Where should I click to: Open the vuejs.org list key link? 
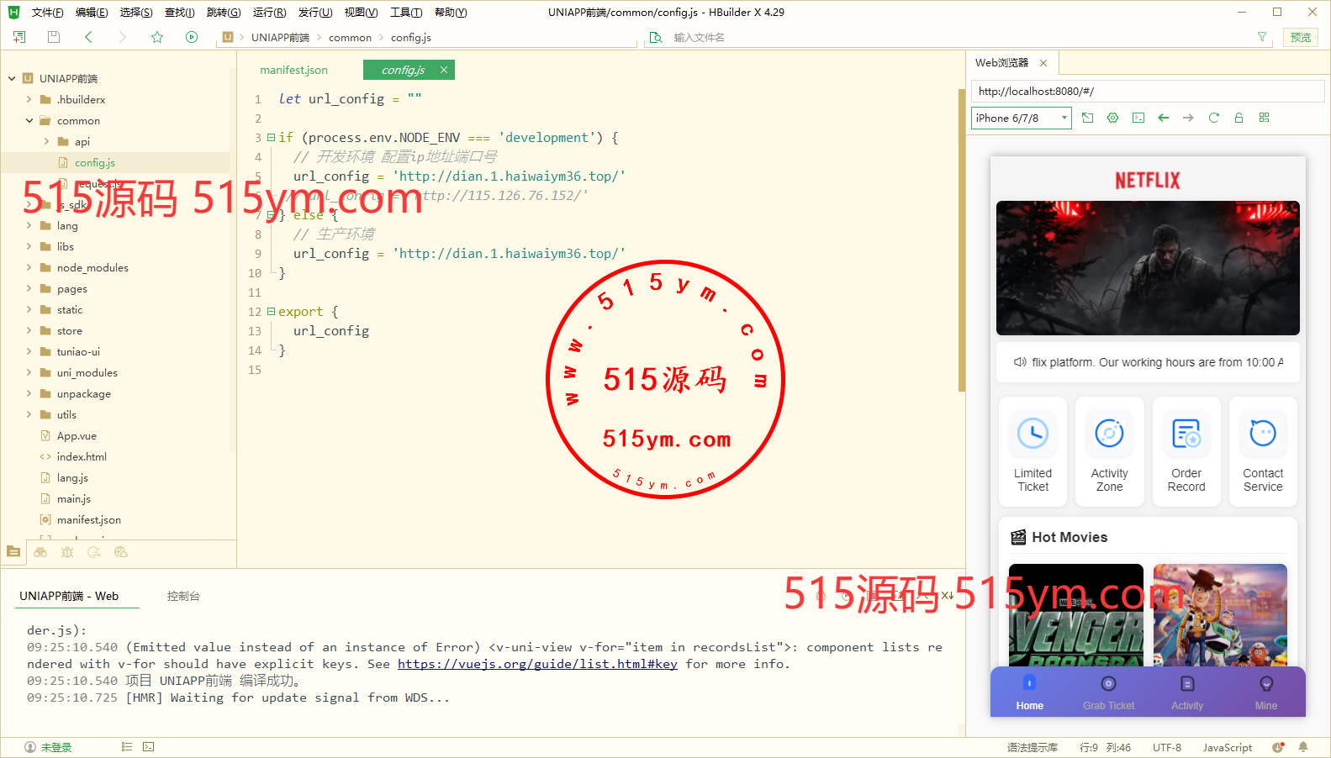pyautogui.click(x=537, y=664)
